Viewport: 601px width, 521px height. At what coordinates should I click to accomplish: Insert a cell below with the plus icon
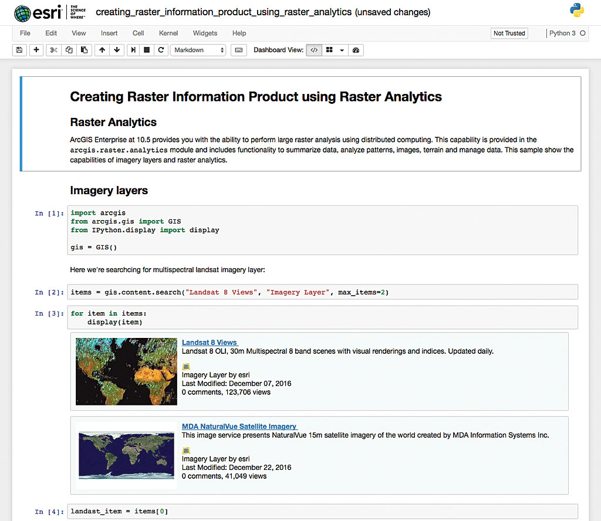36,50
